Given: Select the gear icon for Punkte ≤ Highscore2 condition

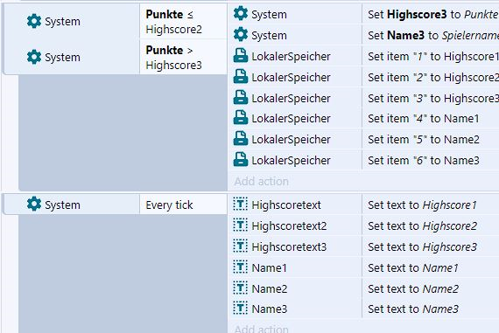Looking at the screenshot, I should click(x=34, y=21).
